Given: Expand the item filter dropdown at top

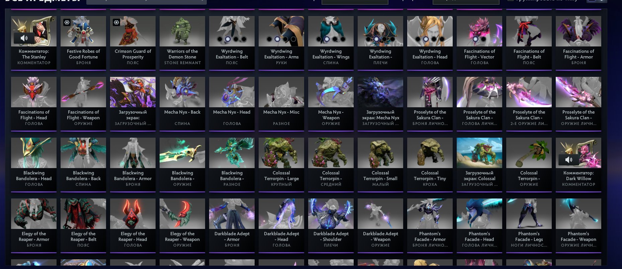Looking at the screenshot, I should point(147,2).
